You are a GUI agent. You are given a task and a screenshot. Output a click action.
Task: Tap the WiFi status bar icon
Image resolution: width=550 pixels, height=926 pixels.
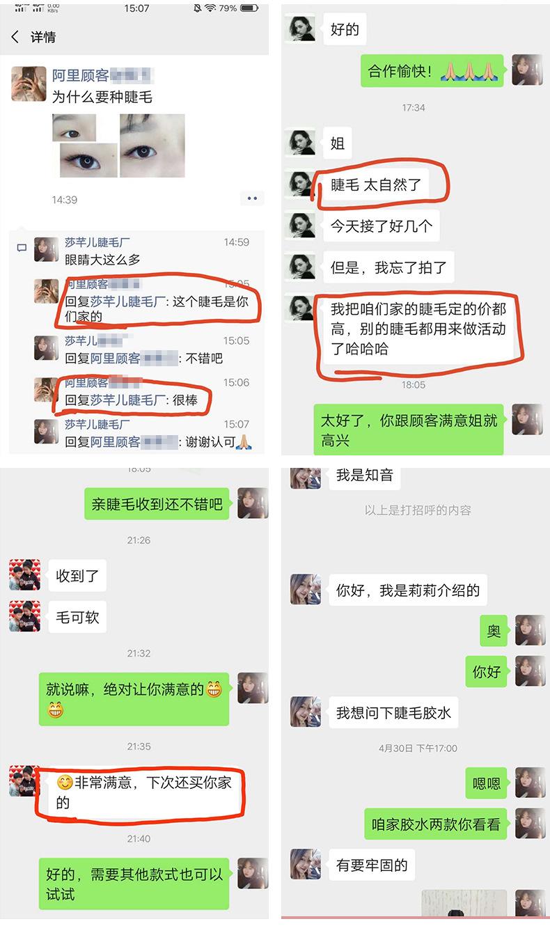pyautogui.click(x=210, y=8)
